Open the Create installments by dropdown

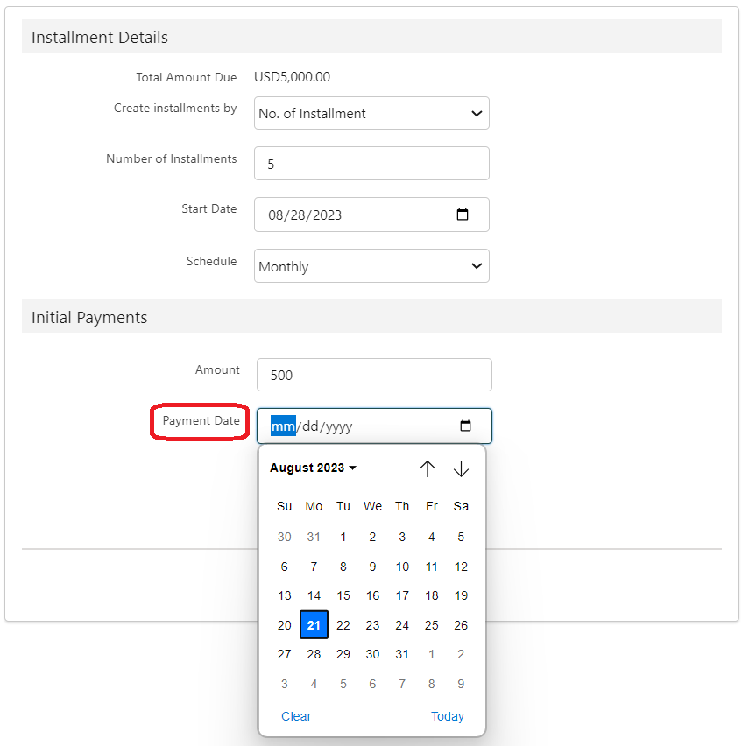(371, 114)
